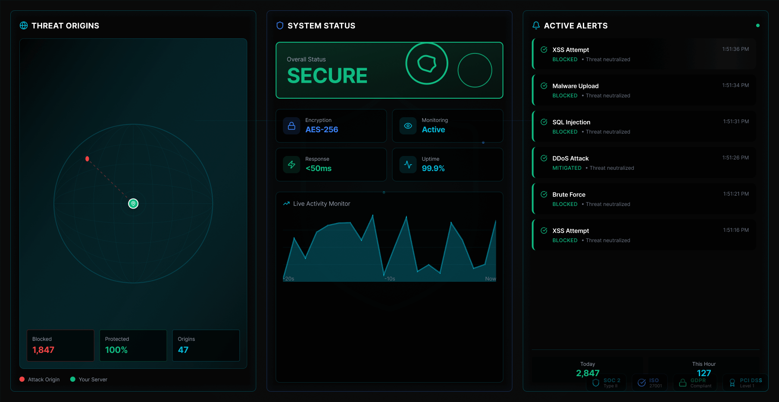The image size is (779, 402).
Task: Open the SQL Injection alert entry
Action: [x=644, y=127]
